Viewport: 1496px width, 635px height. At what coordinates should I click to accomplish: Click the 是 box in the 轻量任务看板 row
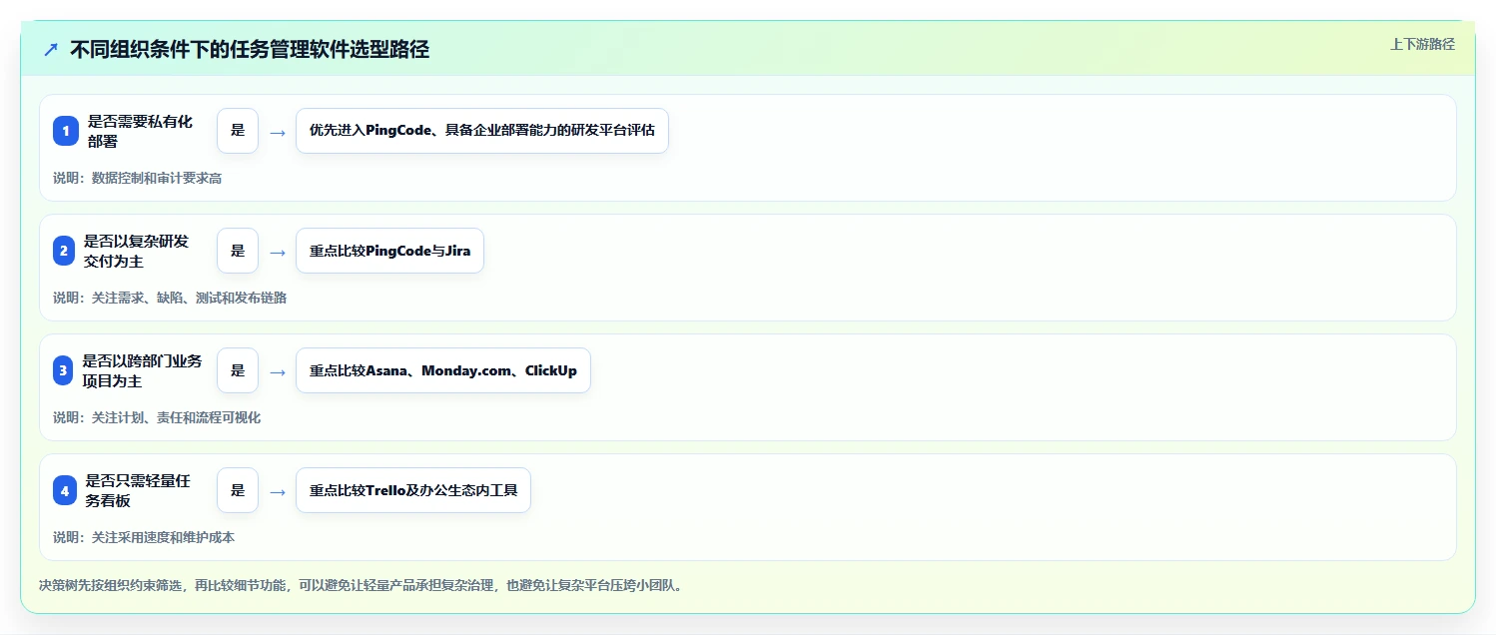point(238,490)
